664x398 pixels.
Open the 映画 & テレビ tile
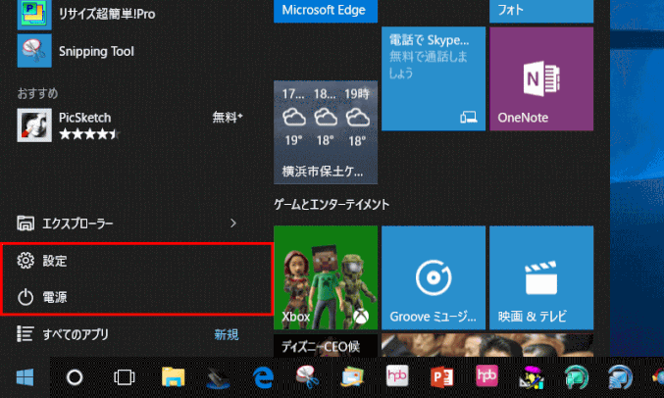coord(541,277)
